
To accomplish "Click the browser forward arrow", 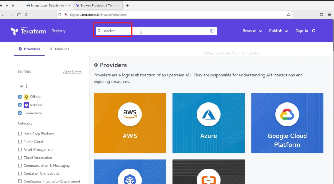I will tap(11, 15).
